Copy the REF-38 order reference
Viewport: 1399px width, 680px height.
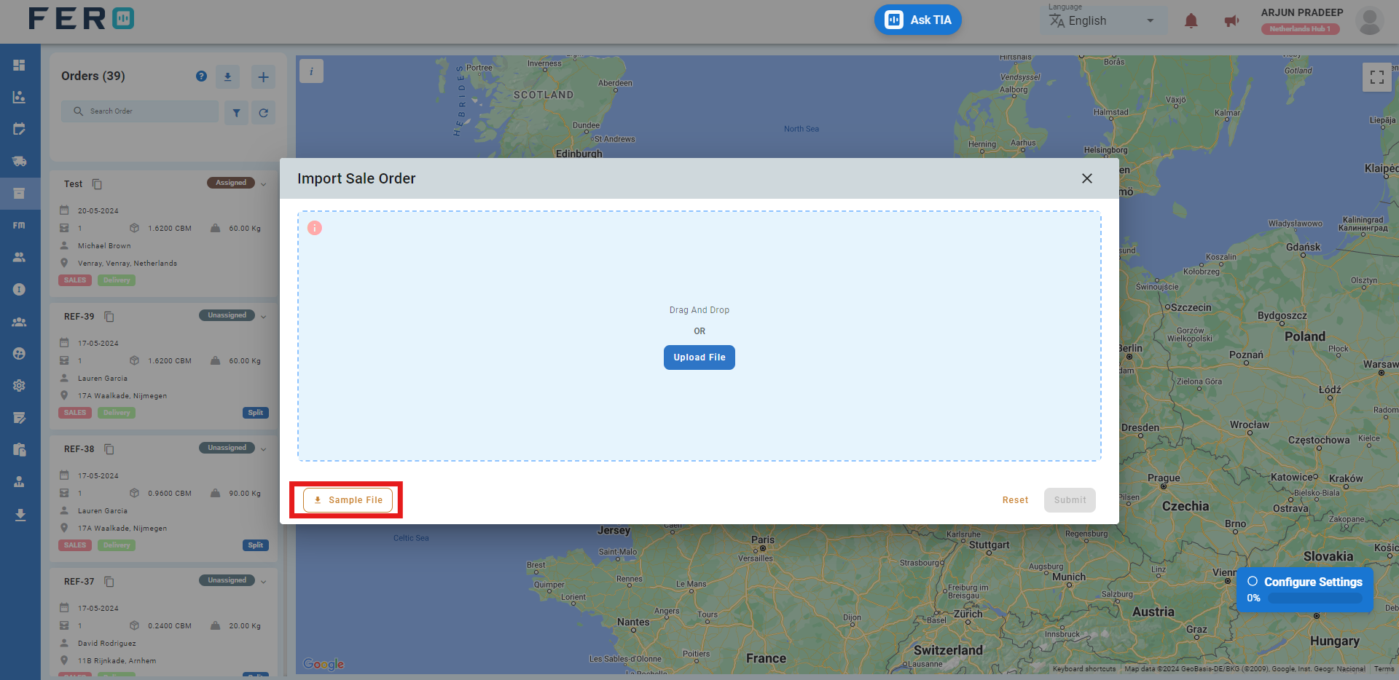click(109, 449)
